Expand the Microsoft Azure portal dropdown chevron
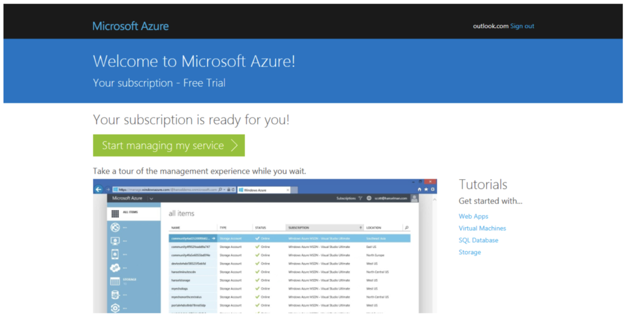The height and width of the screenshot is (317, 627). pos(151,199)
